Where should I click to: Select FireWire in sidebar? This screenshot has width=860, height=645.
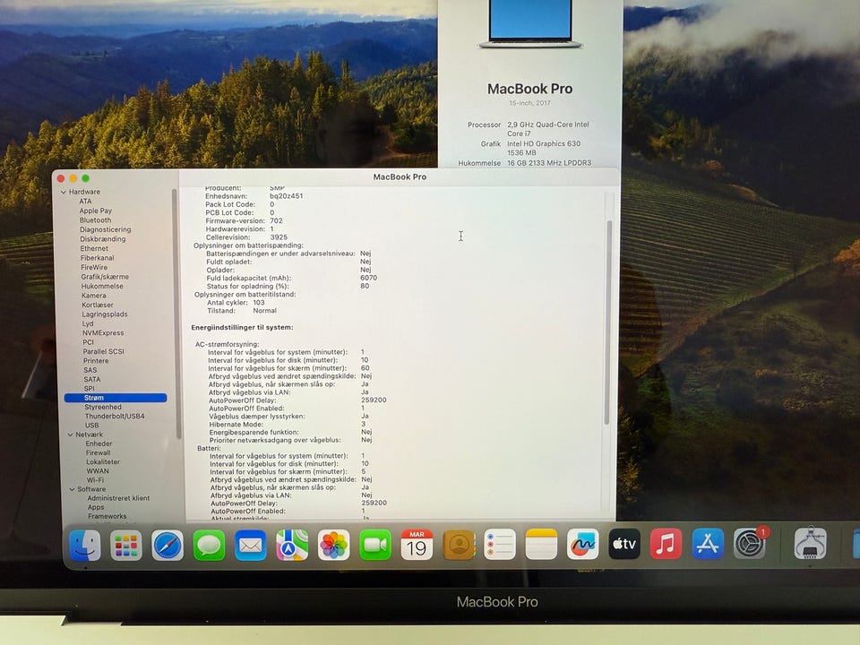94,267
